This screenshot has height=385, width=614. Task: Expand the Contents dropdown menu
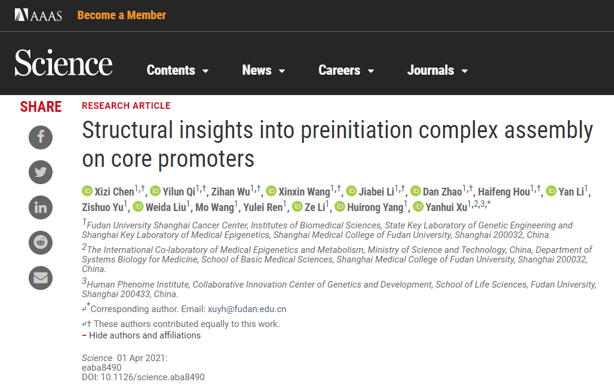point(178,70)
